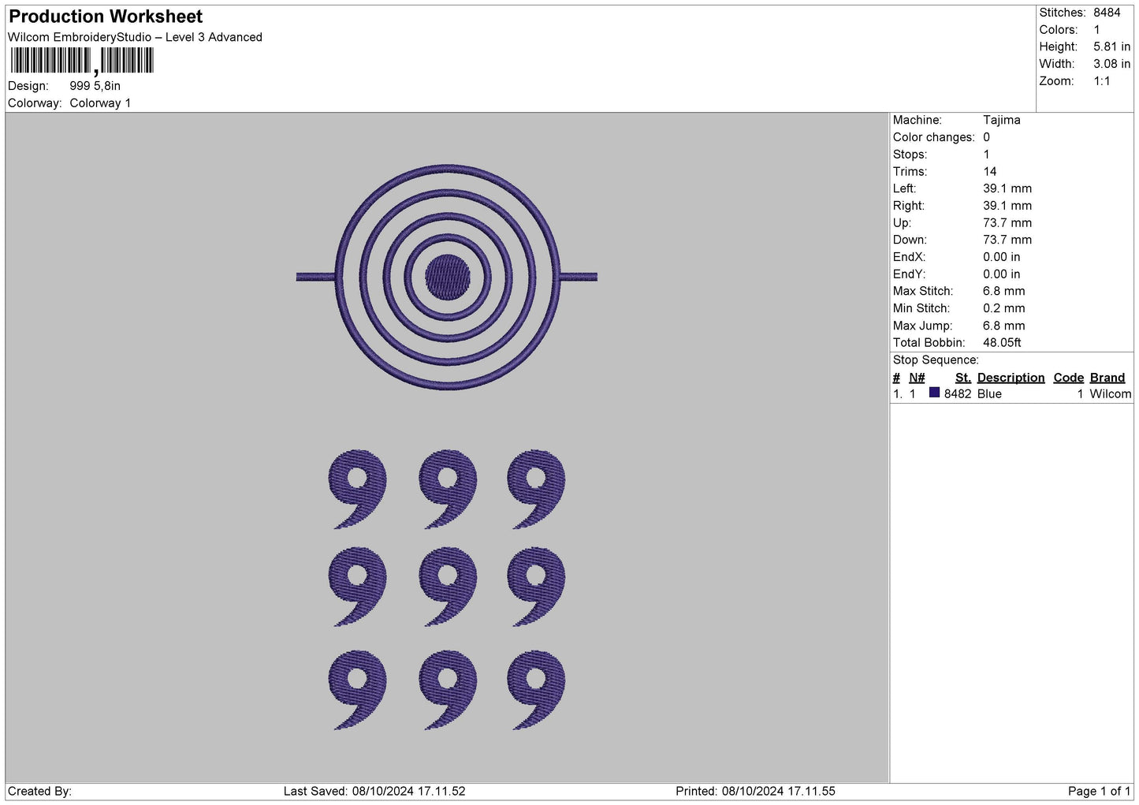Click the Right value "39.1 mm"

tap(1007, 206)
